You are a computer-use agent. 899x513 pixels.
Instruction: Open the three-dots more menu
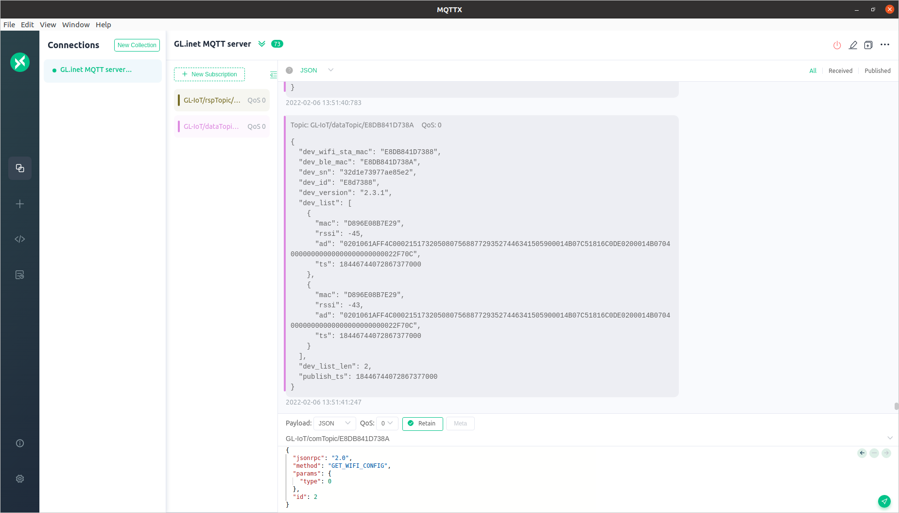[x=885, y=44]
